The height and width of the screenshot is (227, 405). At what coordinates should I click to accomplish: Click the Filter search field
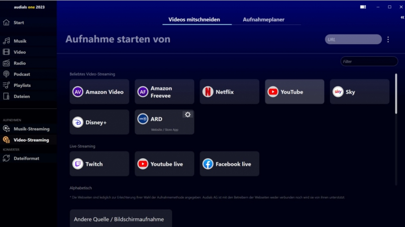pos(369,62)
